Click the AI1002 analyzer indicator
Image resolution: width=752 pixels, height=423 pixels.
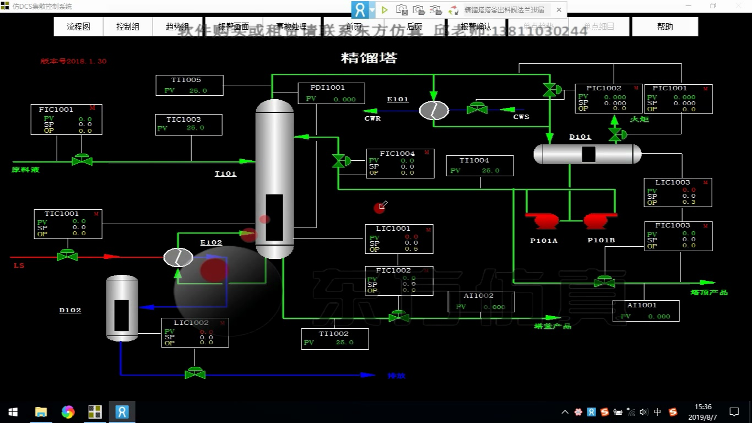[482, 301]
